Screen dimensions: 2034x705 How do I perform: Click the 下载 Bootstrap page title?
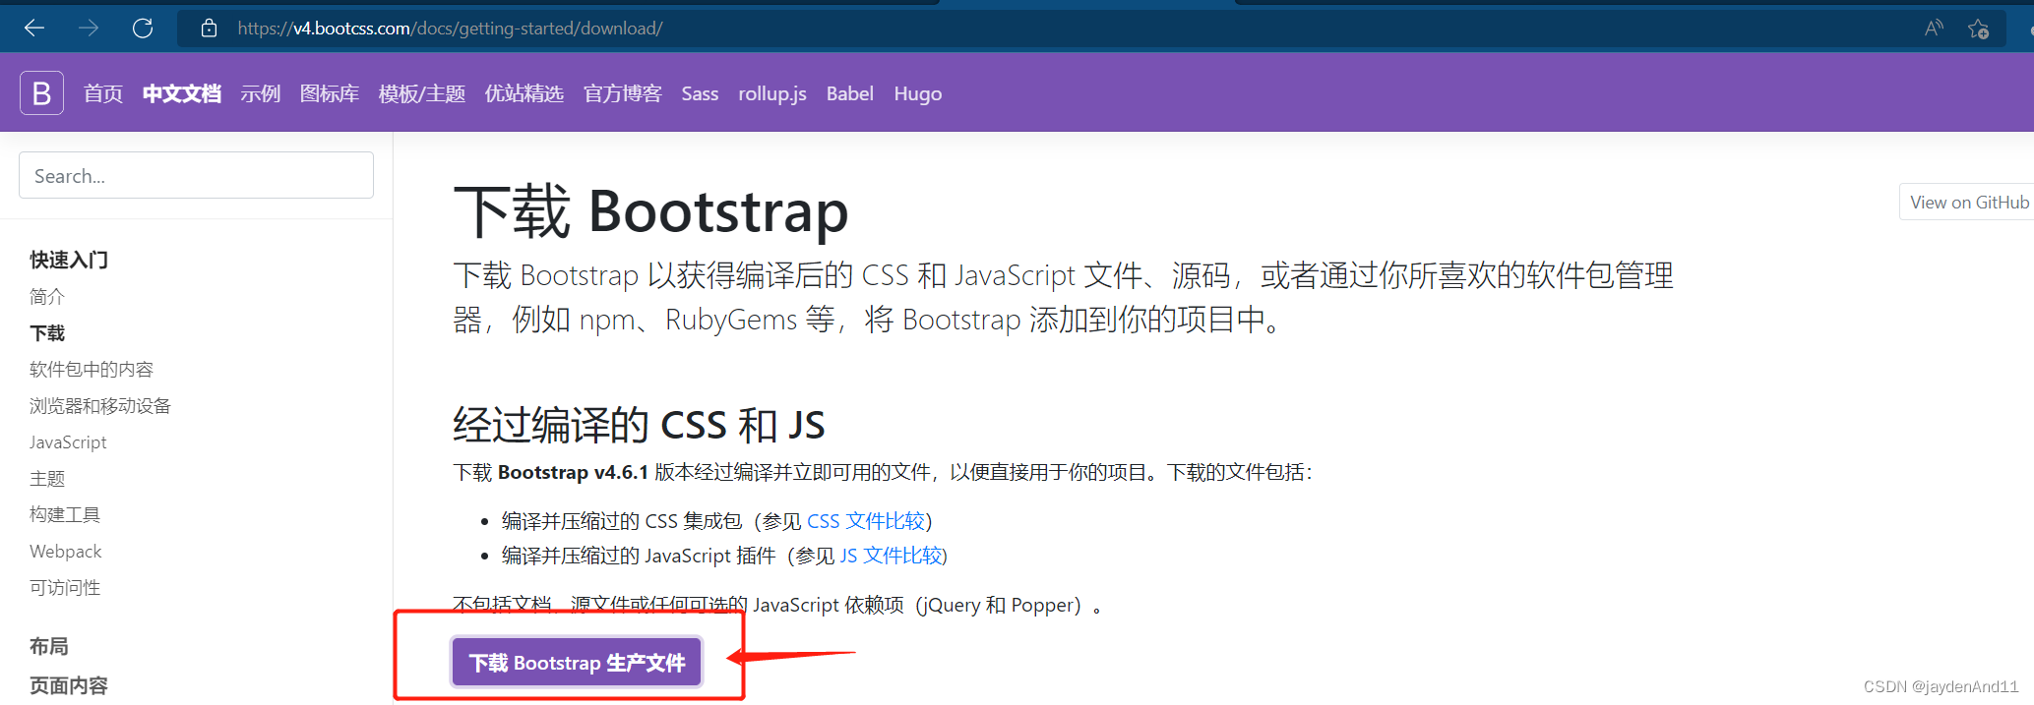point(650,211)
